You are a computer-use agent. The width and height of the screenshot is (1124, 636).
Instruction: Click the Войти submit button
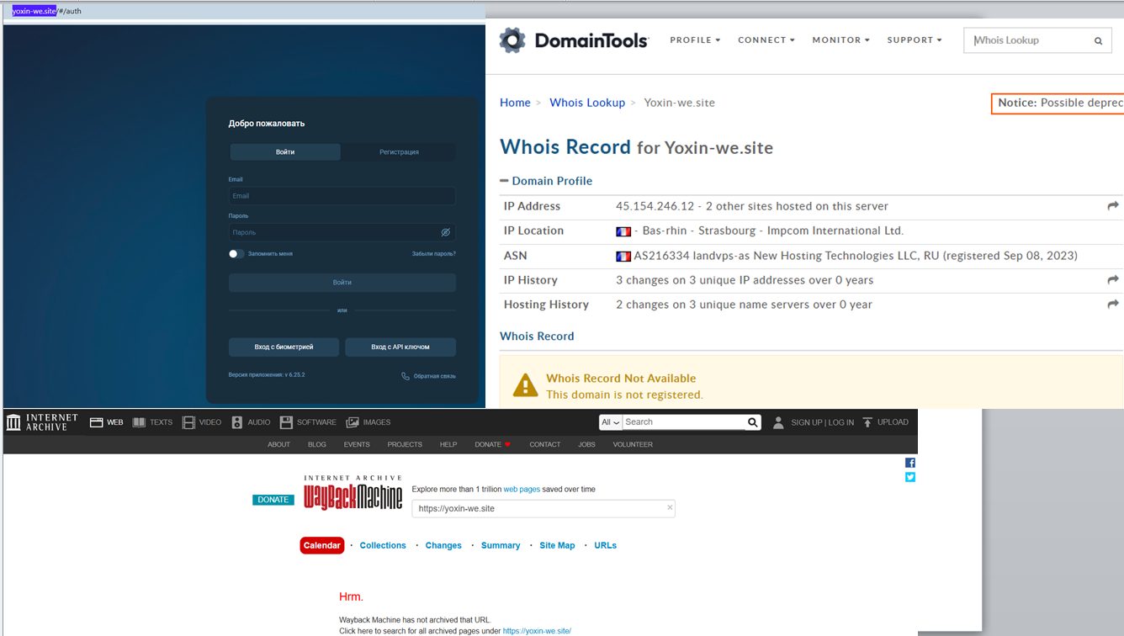tap(342, 283)
